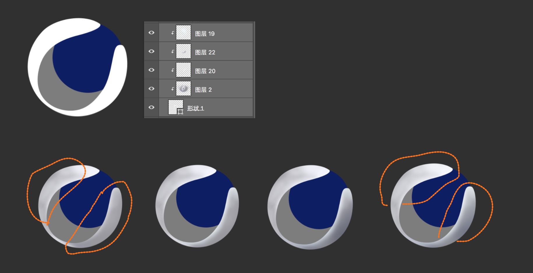Select the 形状 1 shape layer thumbnail
The image size is (533, 273).
click(176, 107)
